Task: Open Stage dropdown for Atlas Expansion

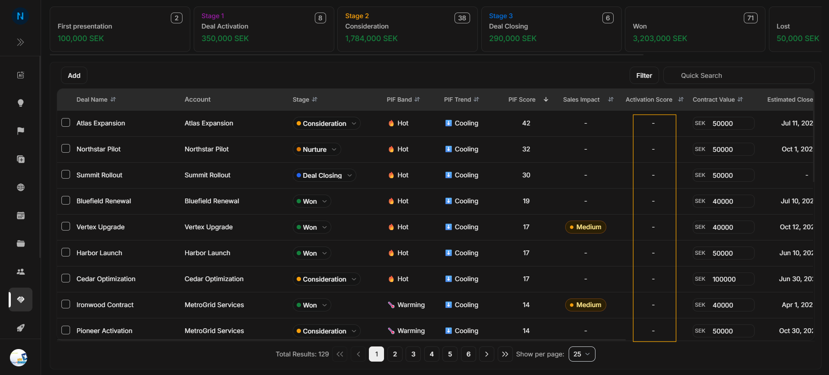Action: click(326, 123)
